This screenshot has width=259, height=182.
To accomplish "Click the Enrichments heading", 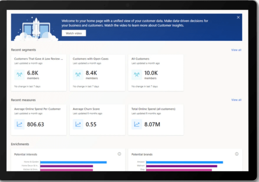I will (x=20, y=144).
